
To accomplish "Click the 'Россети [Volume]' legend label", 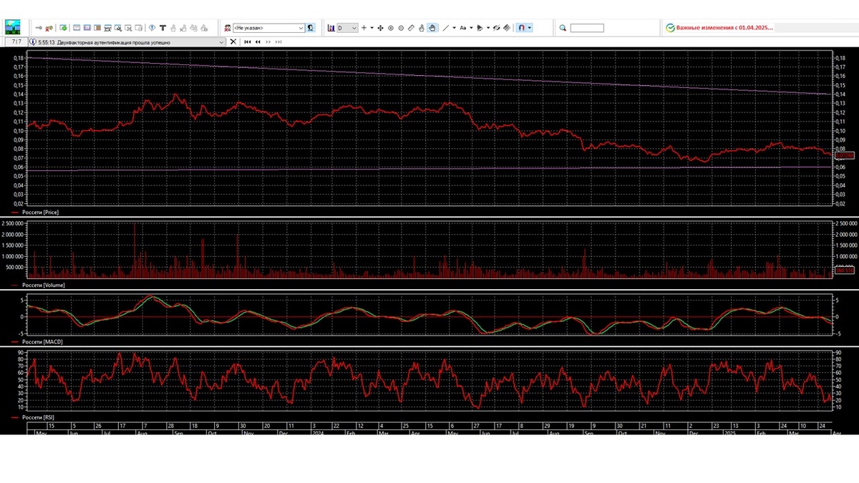I will tap(43, 285).
